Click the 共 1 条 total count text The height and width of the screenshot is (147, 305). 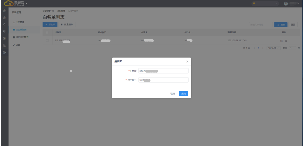[247, 48]
